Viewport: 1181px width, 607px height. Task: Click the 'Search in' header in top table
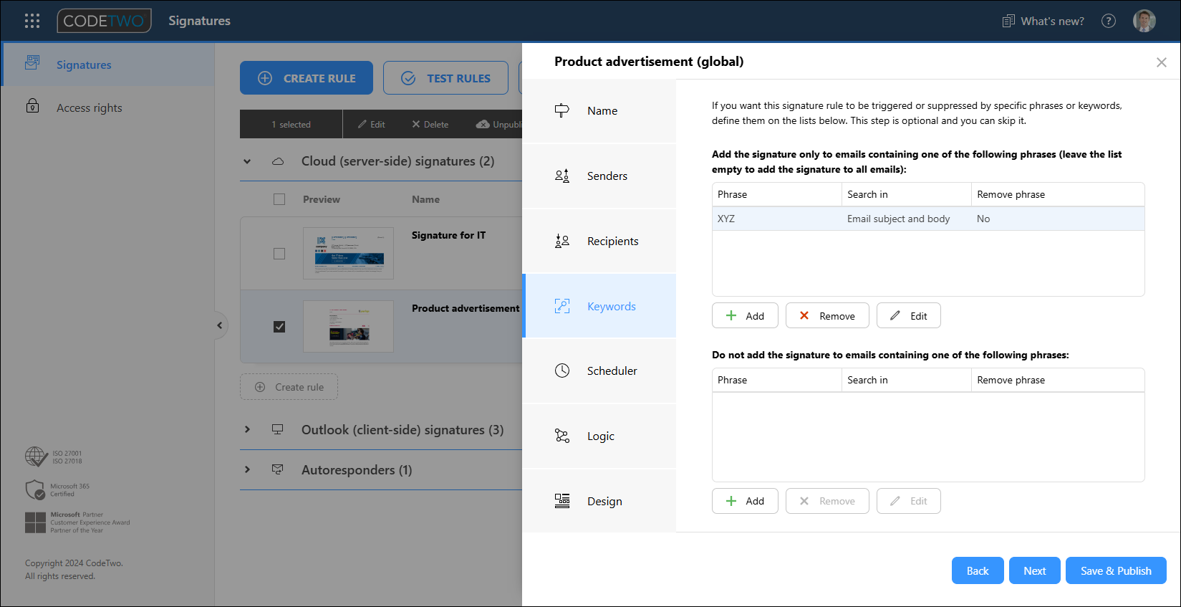tap(907, 194)
